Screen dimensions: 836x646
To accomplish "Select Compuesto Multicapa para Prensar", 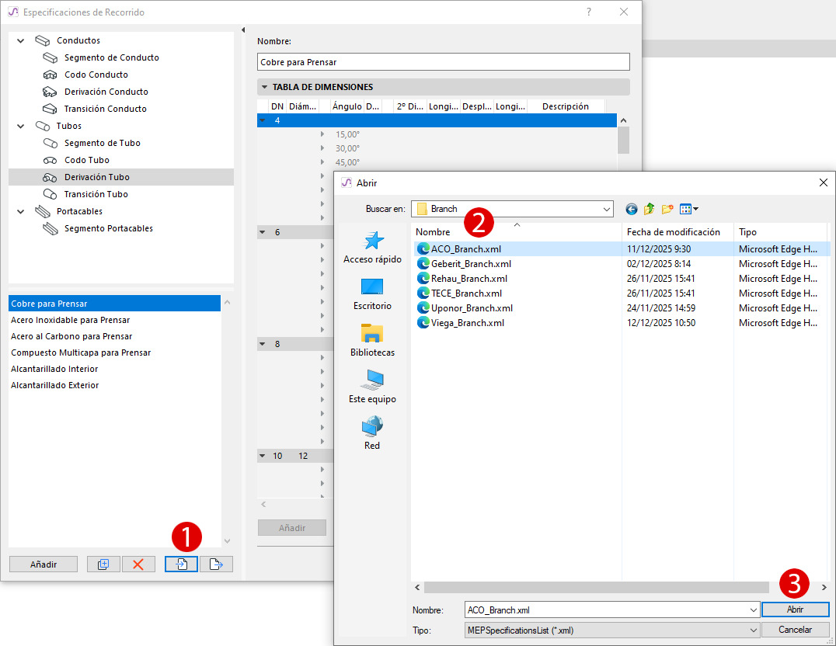I will 115,353.
